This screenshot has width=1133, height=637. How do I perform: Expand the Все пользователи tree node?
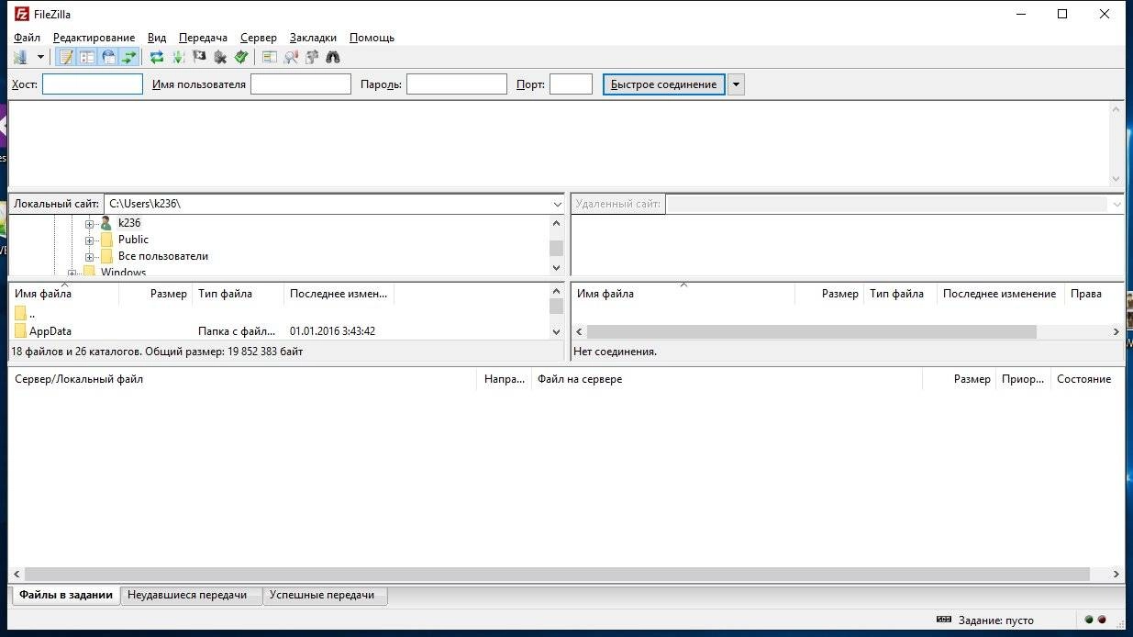click(x=90, y=257)
